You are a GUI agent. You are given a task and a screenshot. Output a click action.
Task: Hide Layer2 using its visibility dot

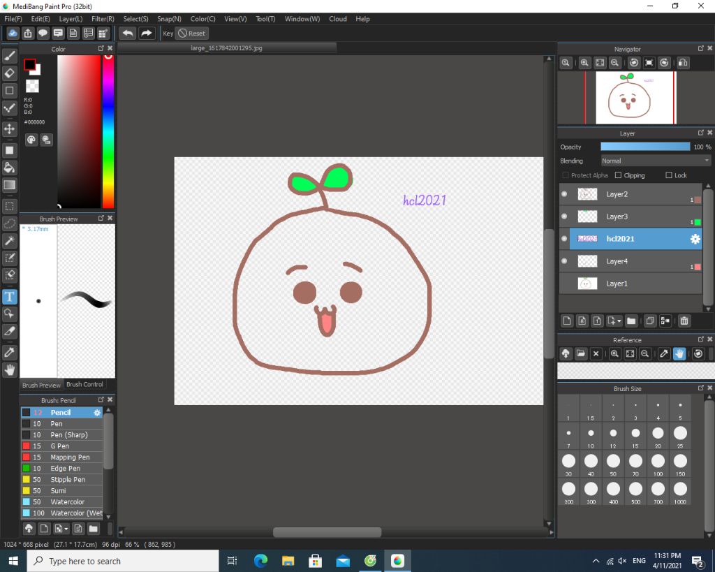564,194
